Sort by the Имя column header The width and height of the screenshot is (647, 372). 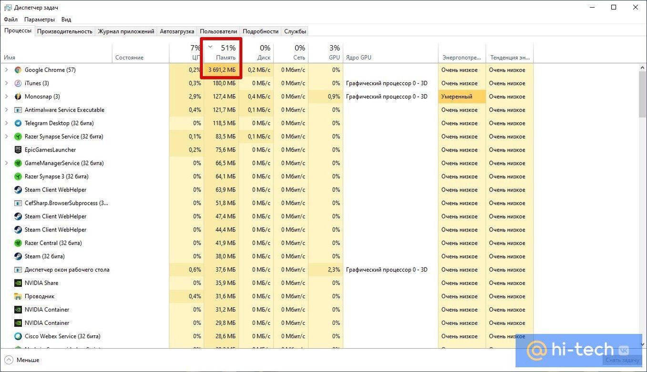pos(56,53)
